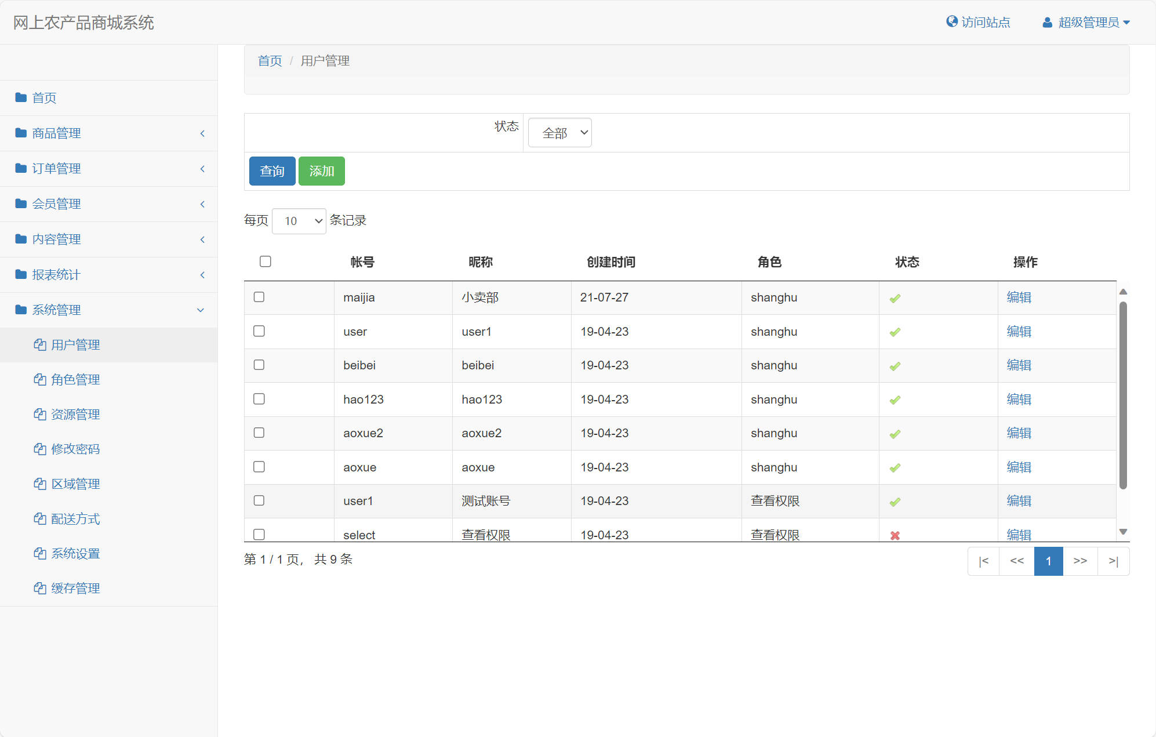Check the checkbox for the maijia row

[x=259, y=297]
